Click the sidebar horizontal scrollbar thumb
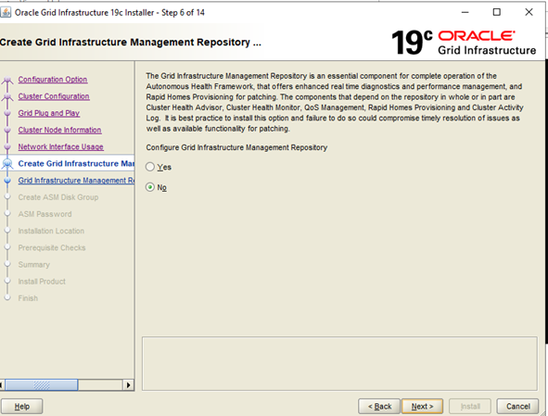Image resolution: width=548 pixels, height=416 pixels. coord(41,384)
